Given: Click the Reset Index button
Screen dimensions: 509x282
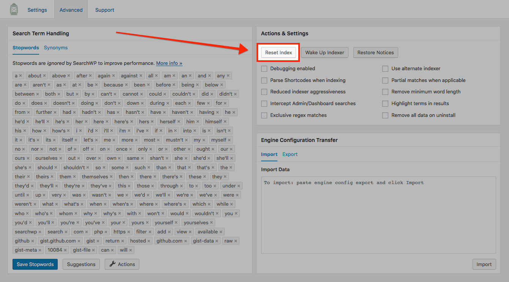Looking at the screenshot, I should pyautogui.click(x=278, y=52).
